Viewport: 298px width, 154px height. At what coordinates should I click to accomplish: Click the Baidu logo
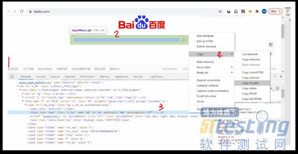(x=142, y=23)
